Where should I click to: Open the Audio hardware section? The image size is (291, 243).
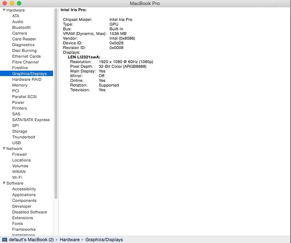(17, 22)
